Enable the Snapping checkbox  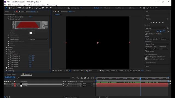click(69, 8)
